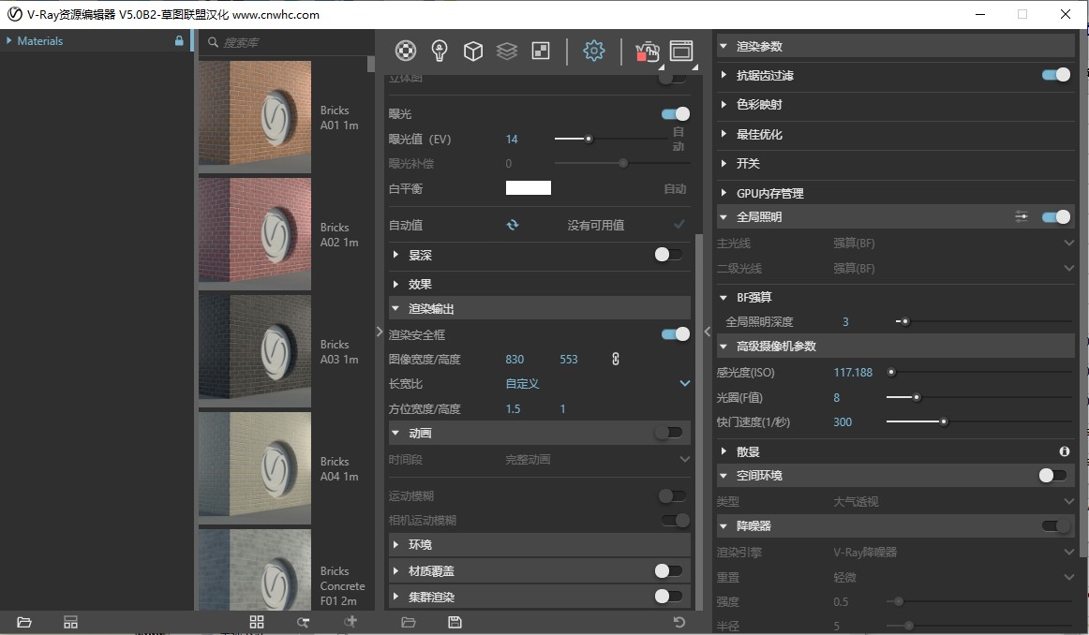
Task: Open the Materials tab in toolbar
Action: click(x=405, y=51)
